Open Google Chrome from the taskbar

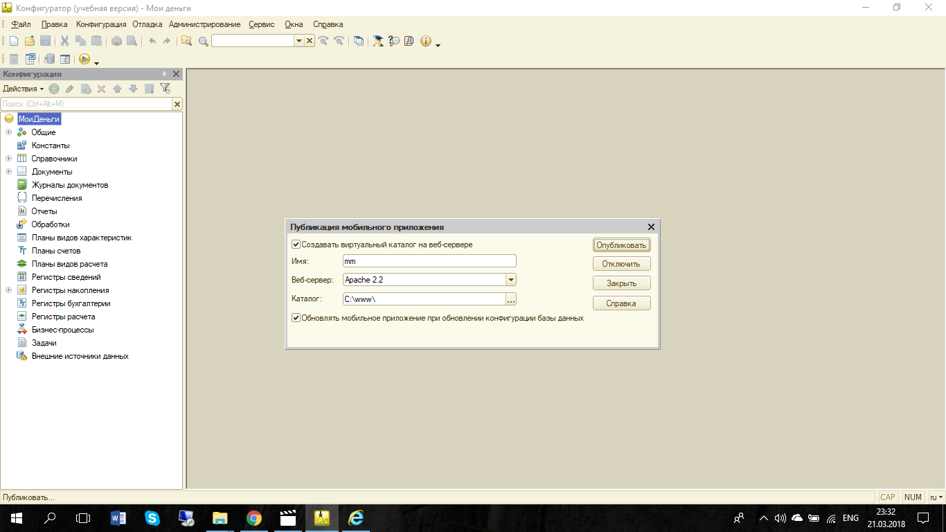pos(254,517)
